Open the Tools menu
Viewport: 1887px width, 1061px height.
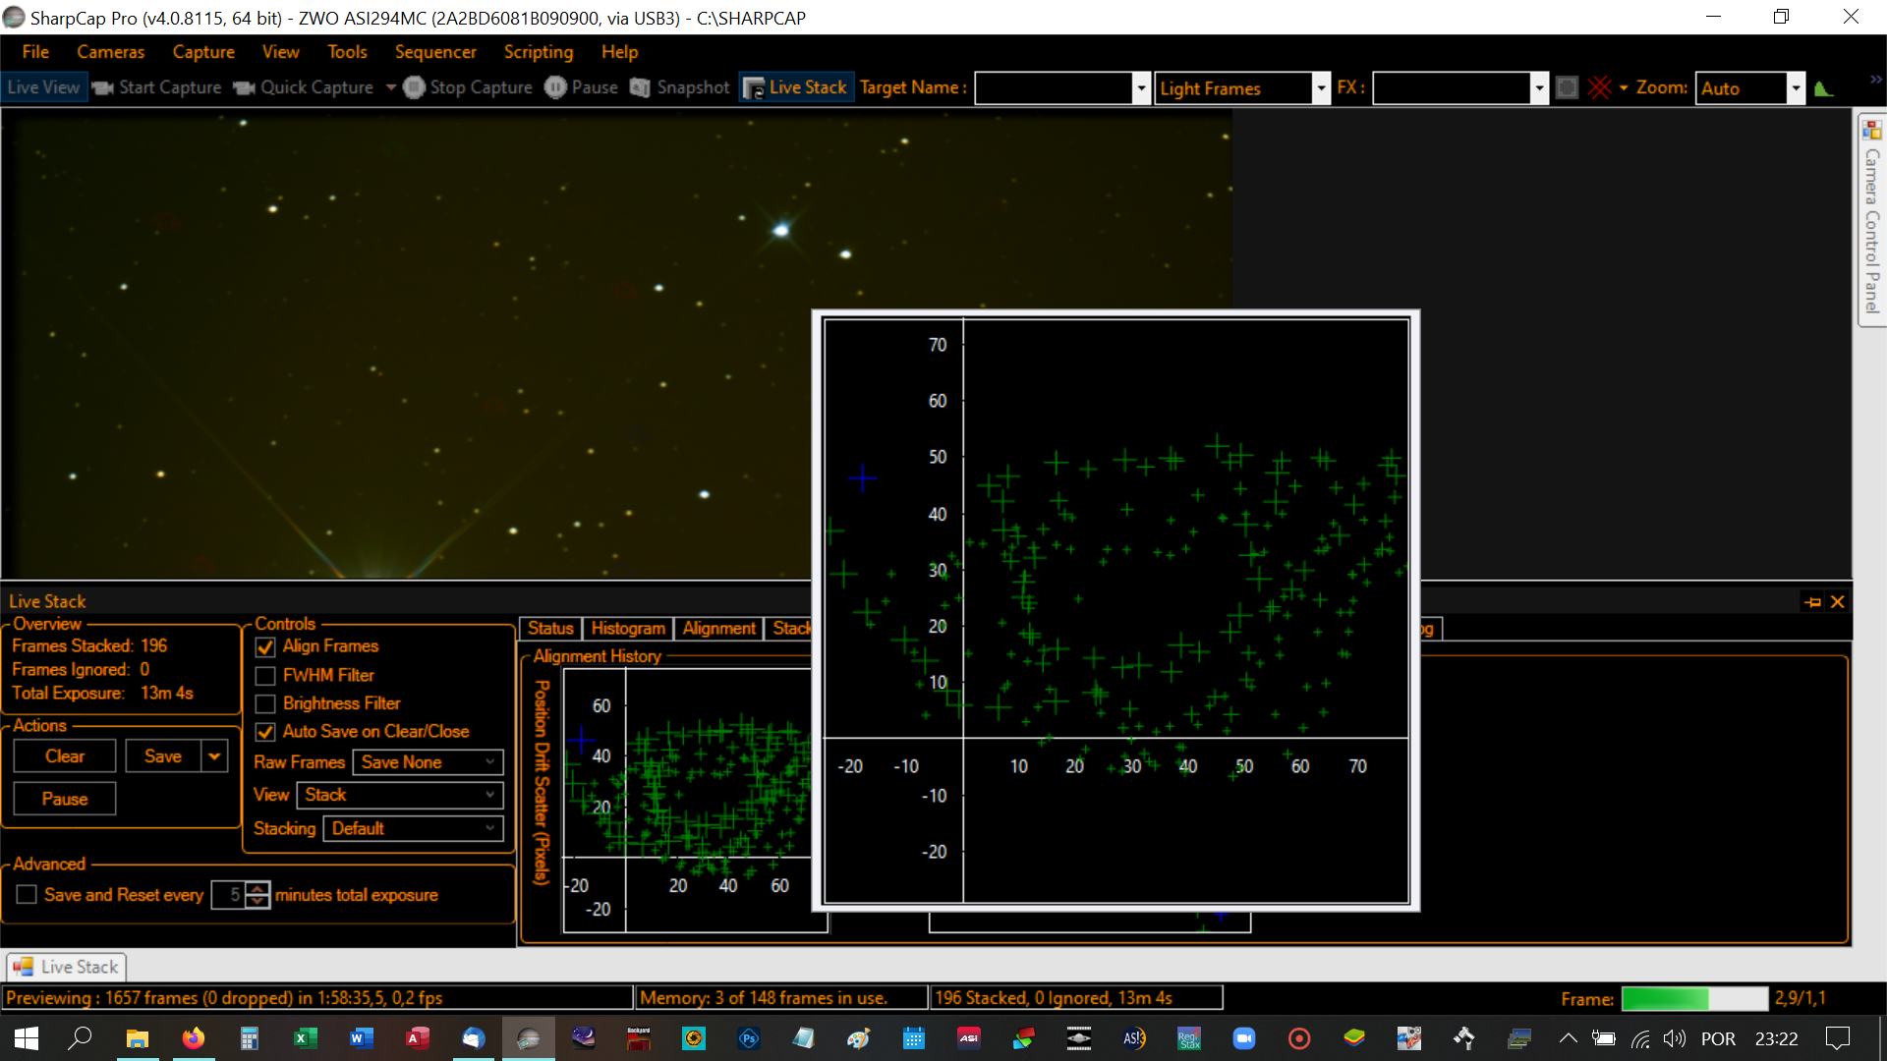(x=347, y=52)
